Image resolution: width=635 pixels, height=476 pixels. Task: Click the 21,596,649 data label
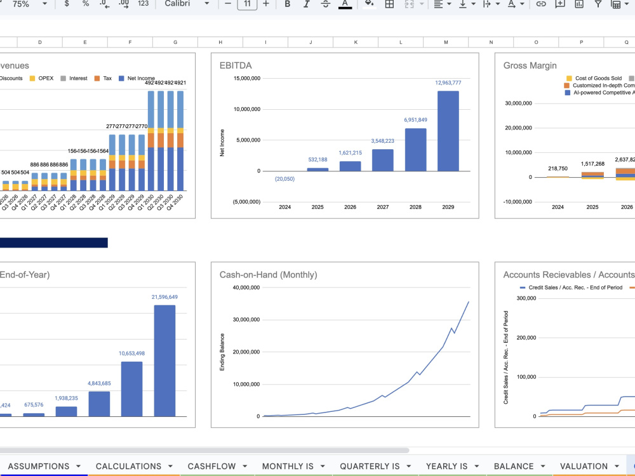click(x=164, y=296)
